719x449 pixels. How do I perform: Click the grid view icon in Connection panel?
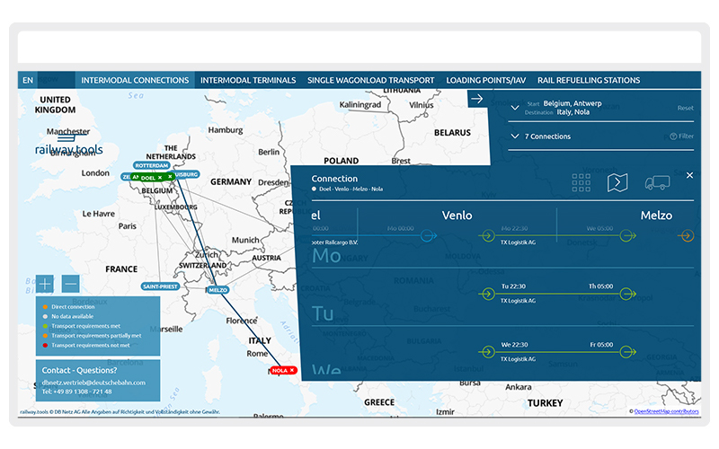[581, 183]
